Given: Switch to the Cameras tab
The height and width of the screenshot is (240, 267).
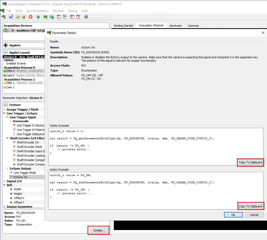Looking at the screenshot, I should click(193, 26).
